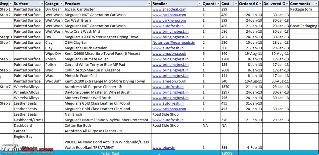319x155 pixels.
Task: Select the Daytona Speed Master Jr. Wheel Brush cell
Action: (x=108, y=92)
